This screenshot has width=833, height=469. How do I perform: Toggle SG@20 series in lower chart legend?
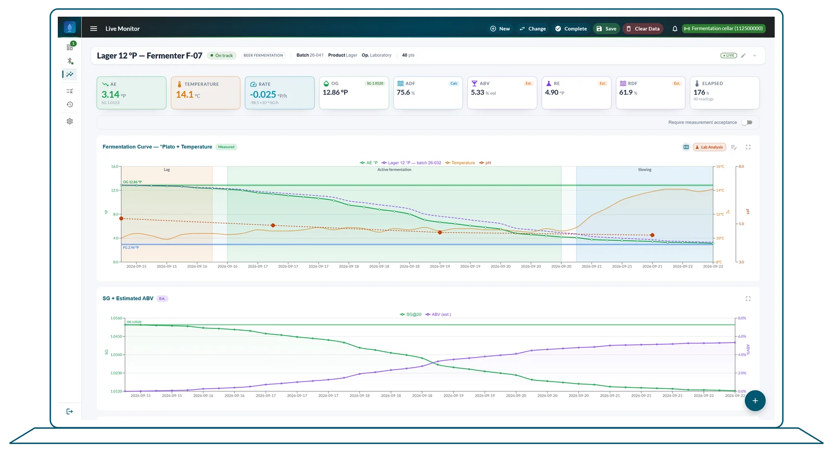point(411,314)
